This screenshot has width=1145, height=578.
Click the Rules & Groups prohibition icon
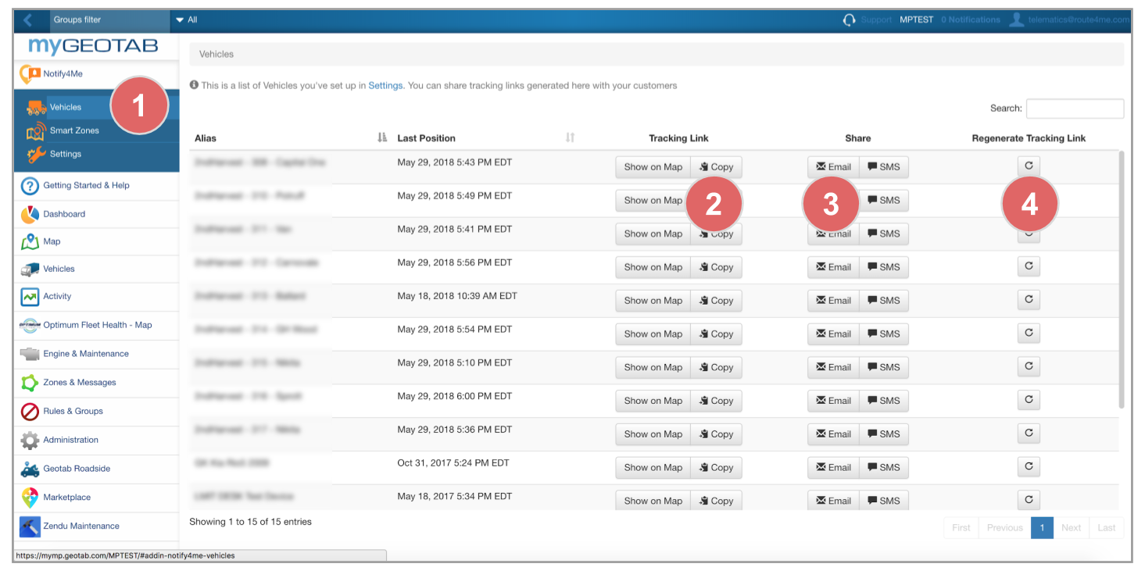tap(30, 412)
